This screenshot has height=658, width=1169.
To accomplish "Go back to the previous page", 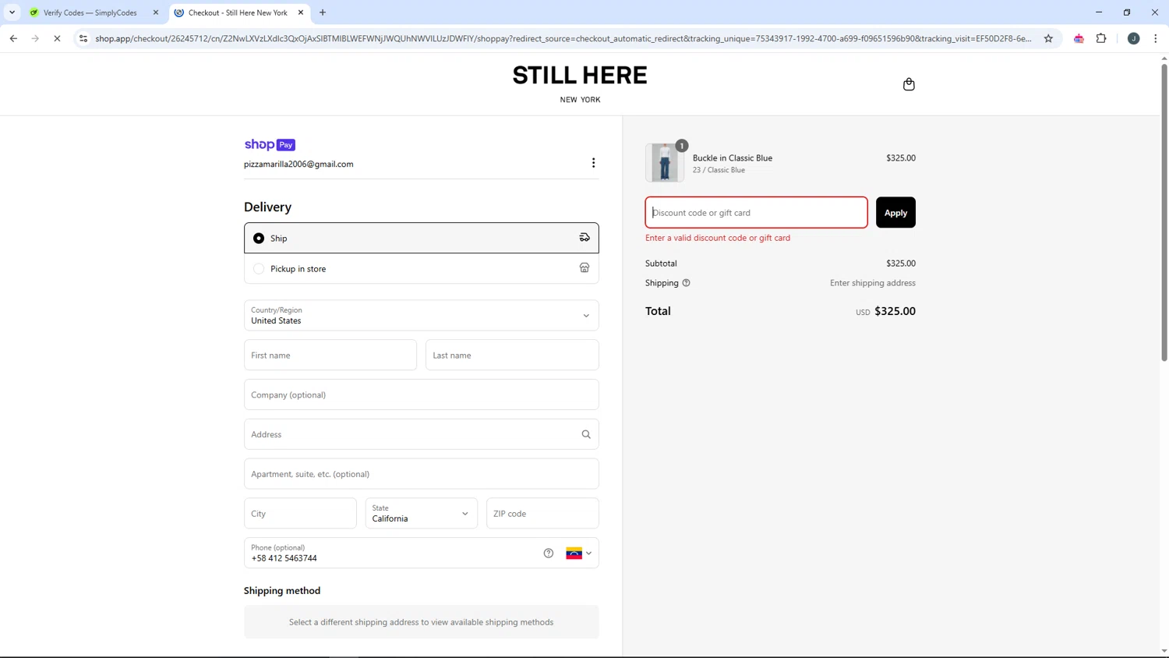I will coord(13,38).
